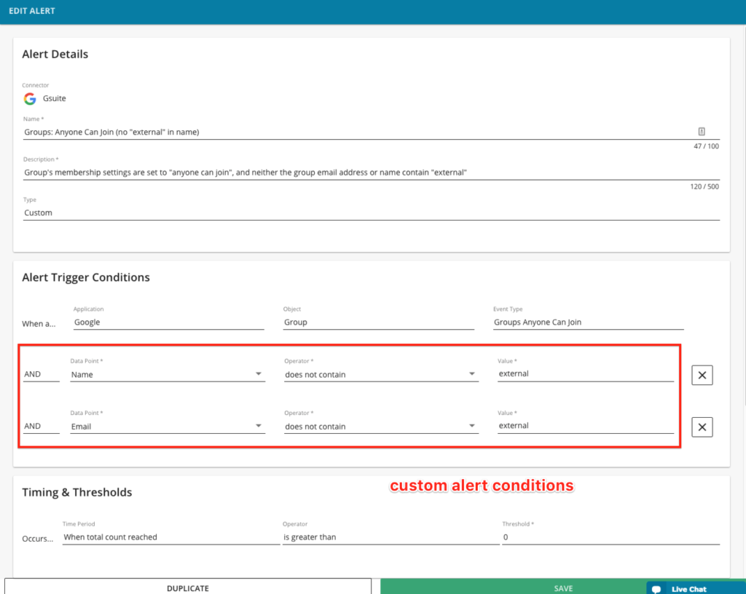Click the green SAVE button
This screenshot has height=594, width=746.
pos(514,587)
